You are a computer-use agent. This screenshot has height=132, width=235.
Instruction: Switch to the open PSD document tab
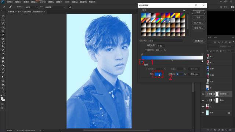point(26,11)
